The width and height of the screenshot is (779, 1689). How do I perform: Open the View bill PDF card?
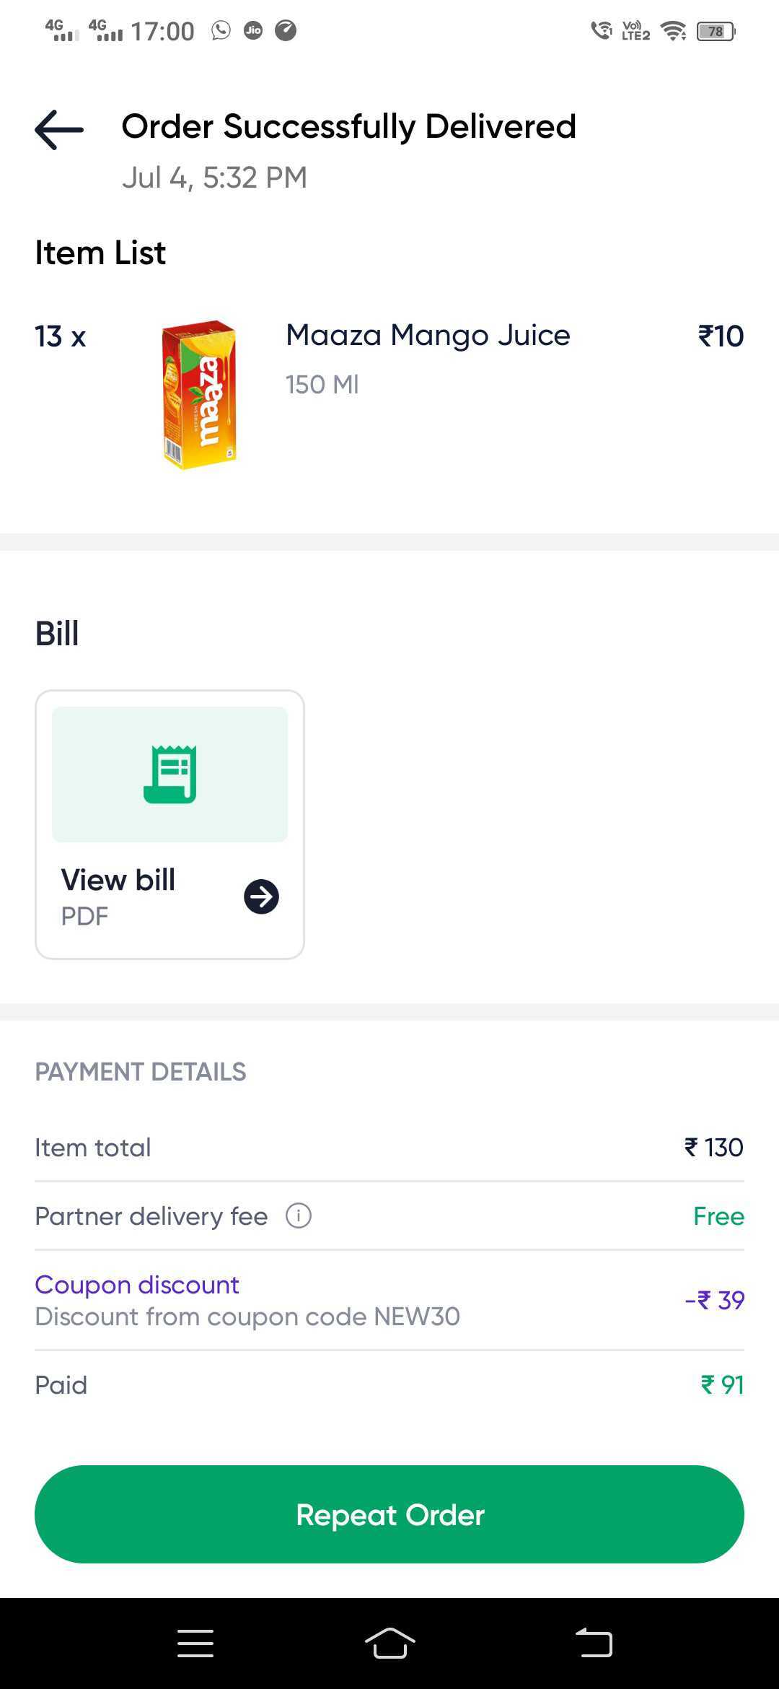170,824
